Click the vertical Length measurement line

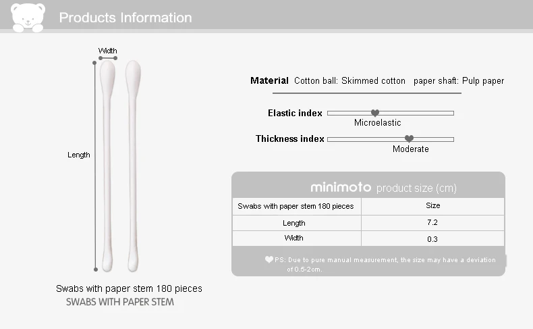coord(95,166)
